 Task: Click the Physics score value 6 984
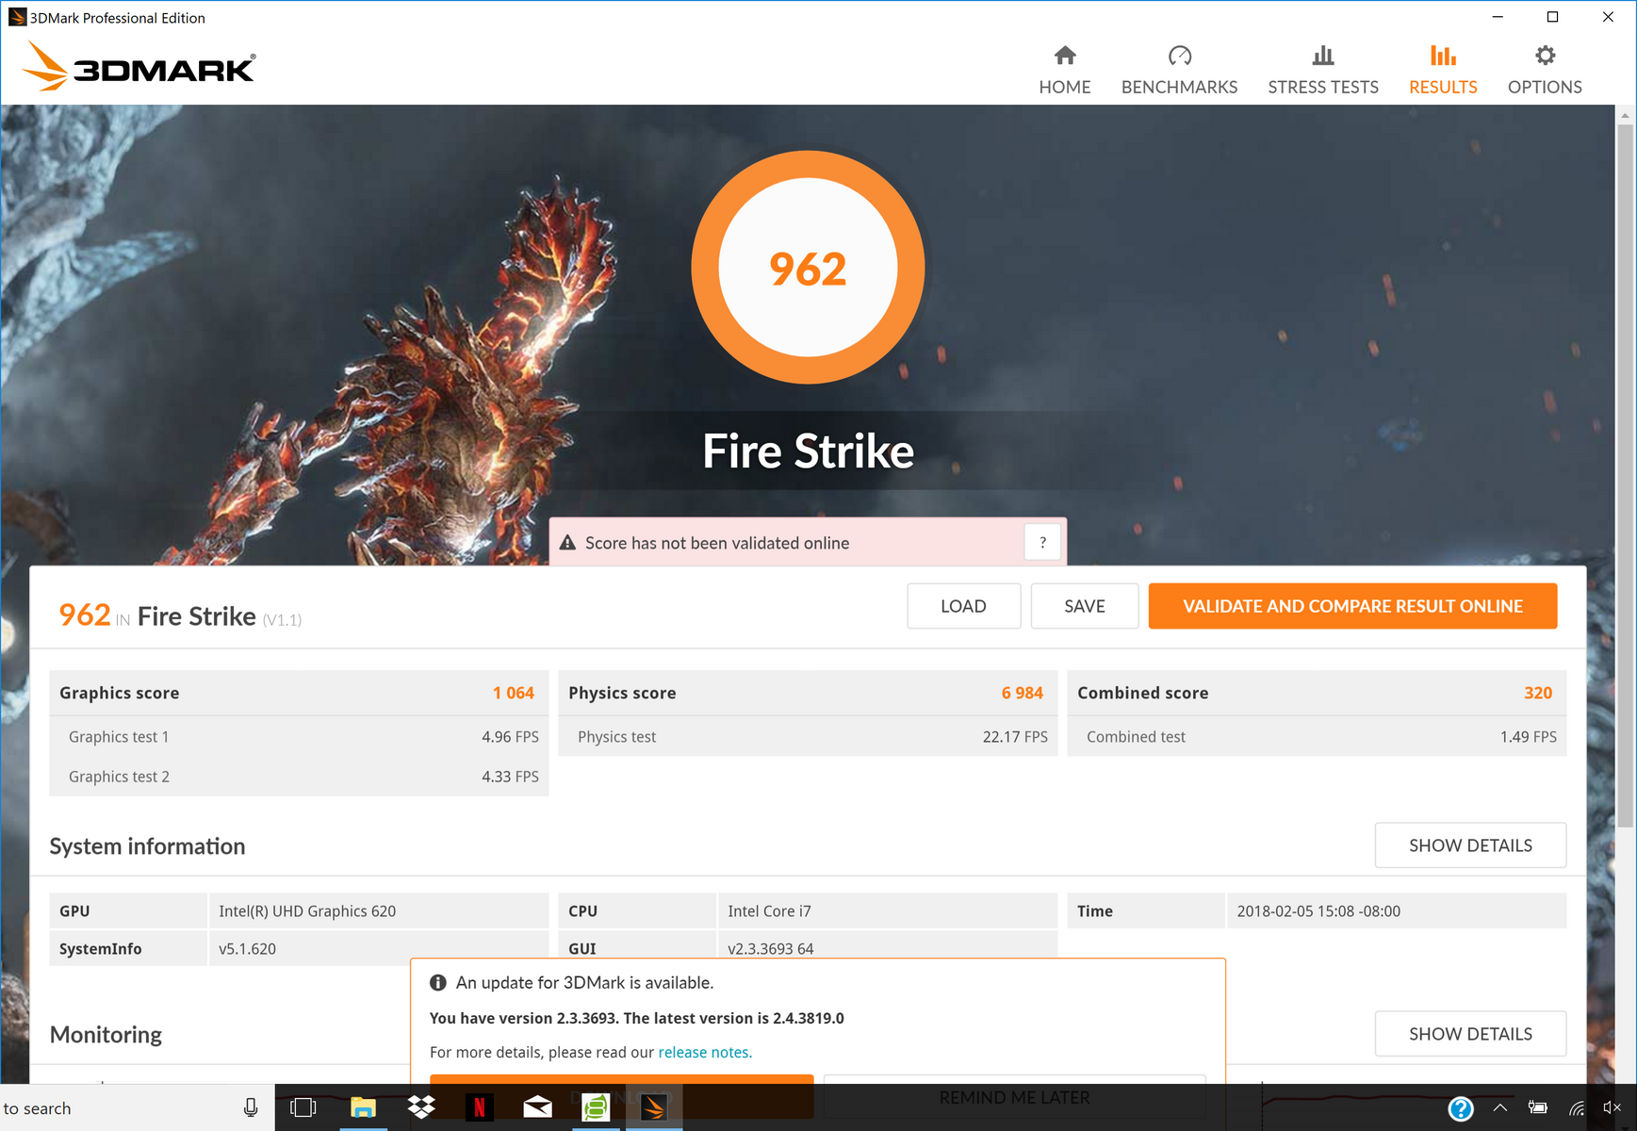coord(1023,693)
